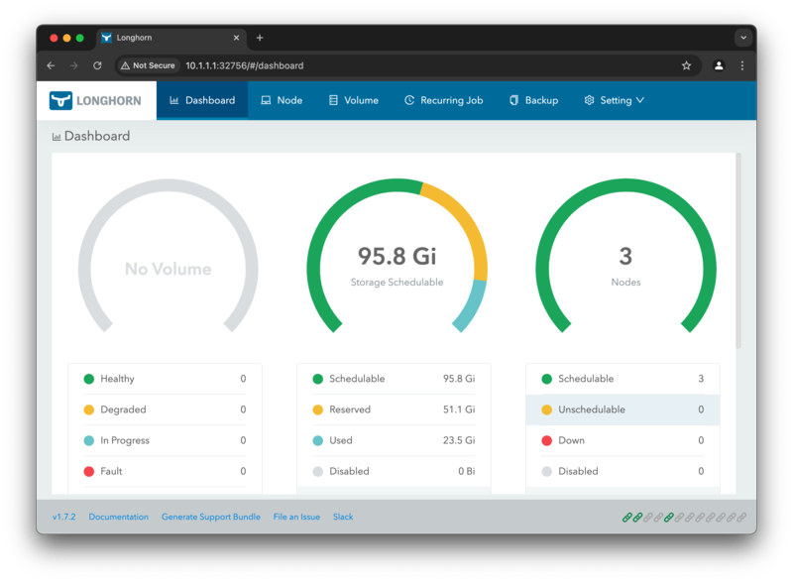Screen dimensions: 793x582
Task: Close the Longhorn browser tab
Action: (236, 38)
